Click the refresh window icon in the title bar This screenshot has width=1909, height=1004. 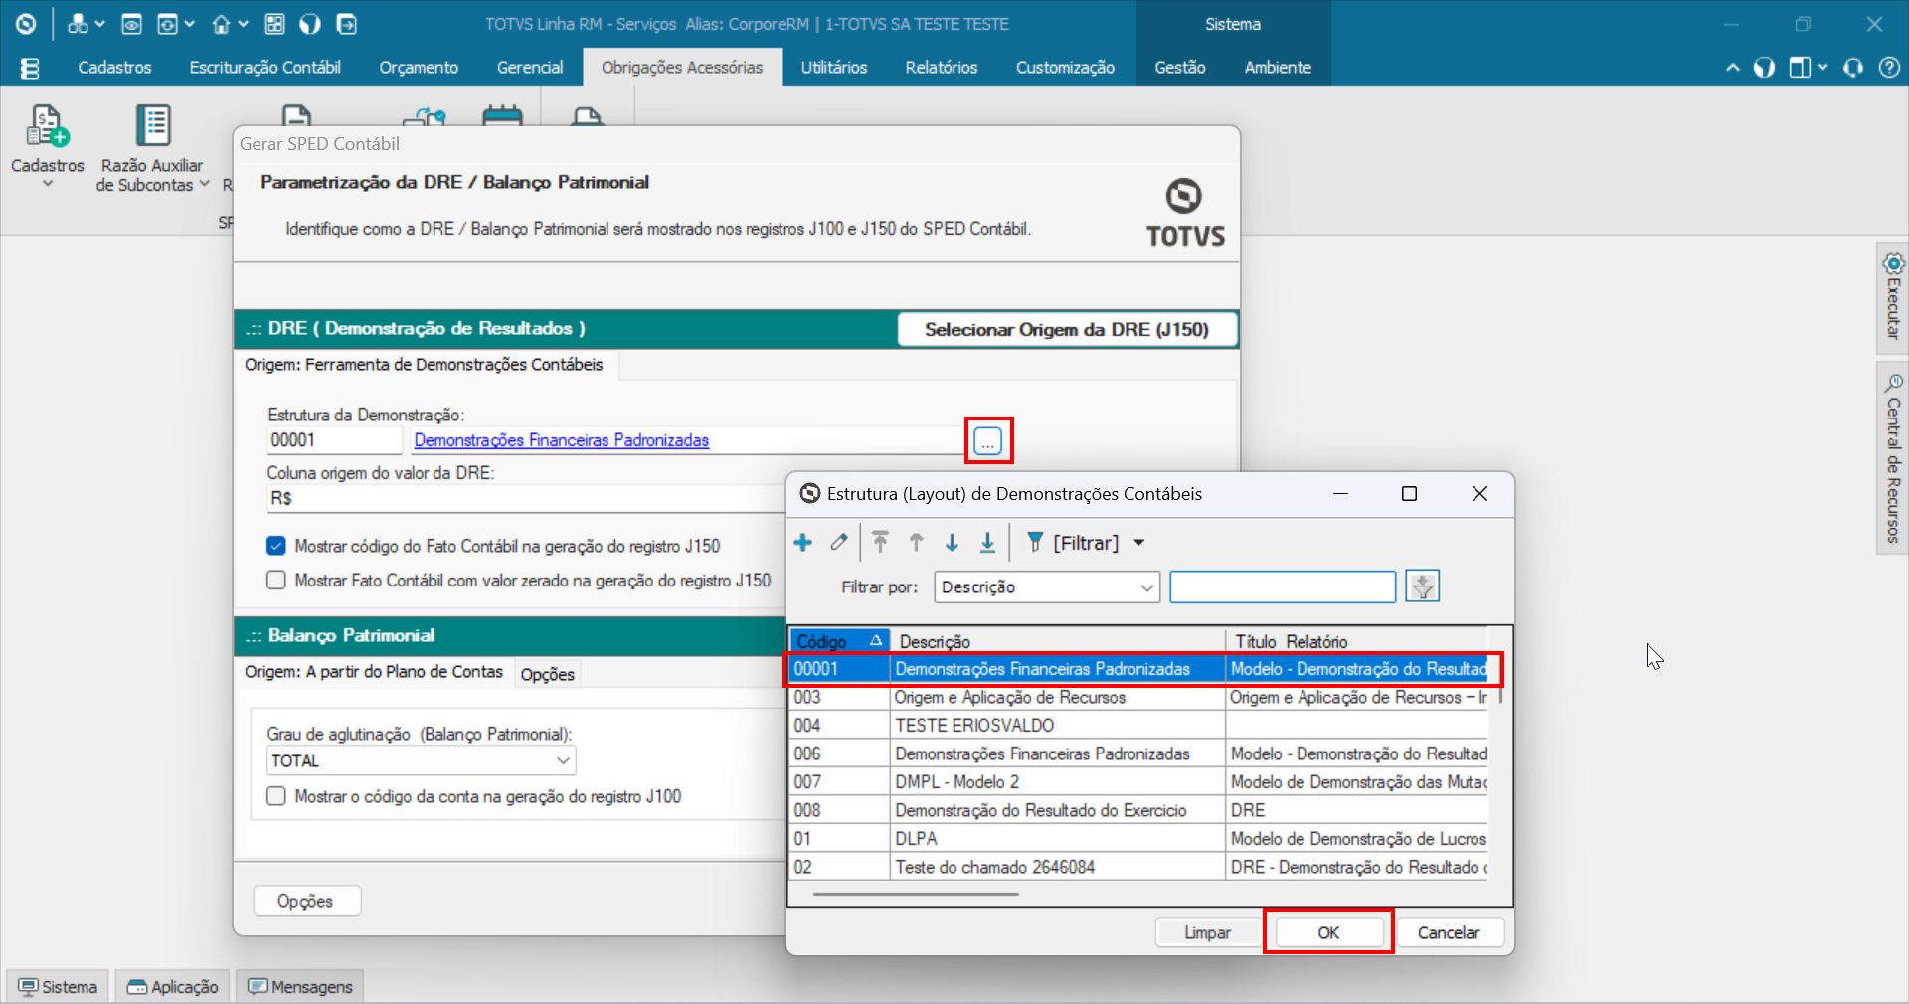[168, 24]
